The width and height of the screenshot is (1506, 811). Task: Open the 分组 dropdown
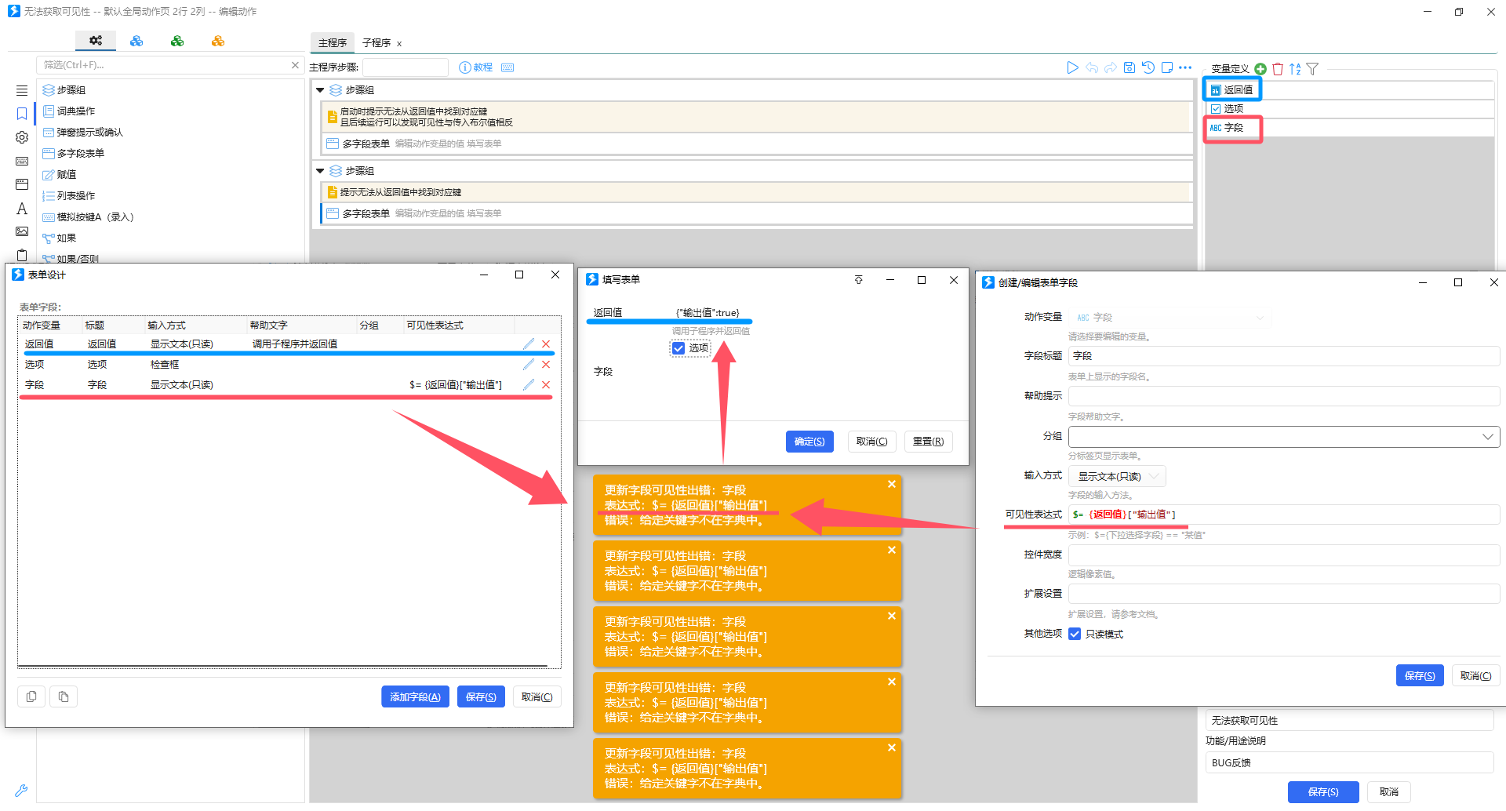pos(1283,437)
